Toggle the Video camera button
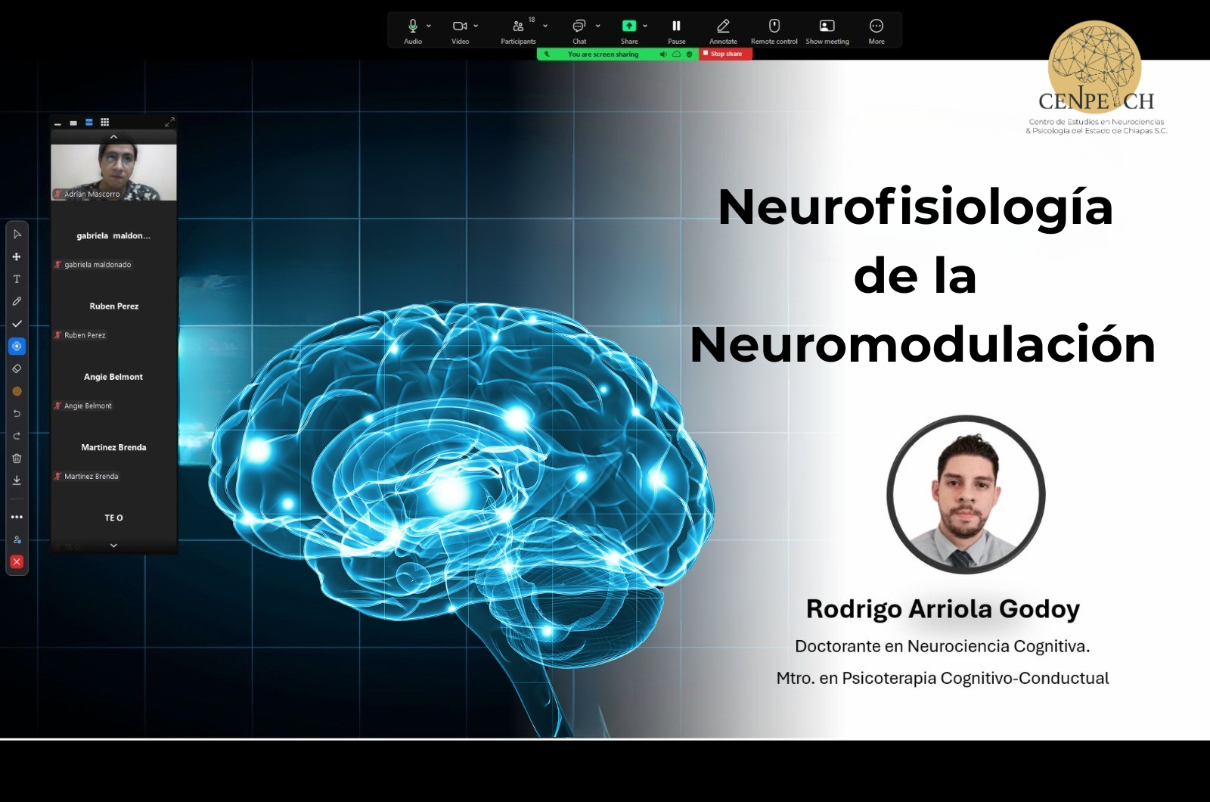The height and width of the screenshot is (802, 1210). (x=460, y=30)
